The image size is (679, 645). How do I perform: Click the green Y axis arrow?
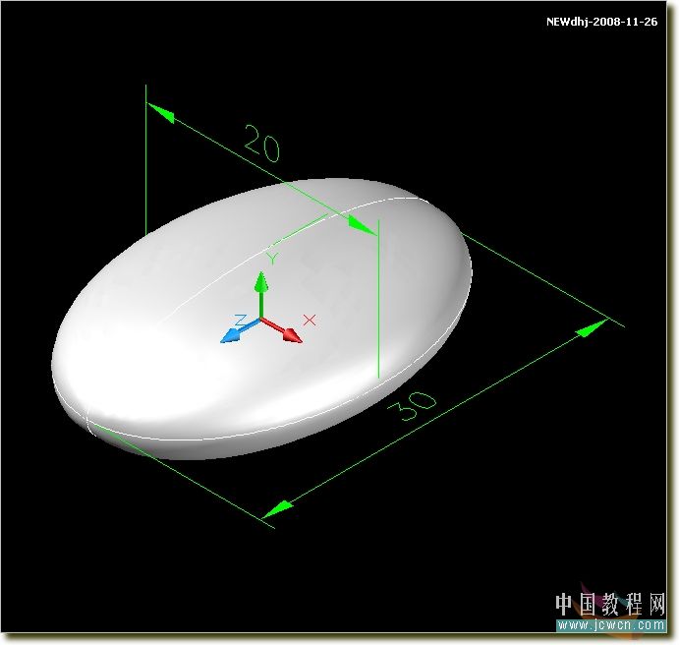click(261, 295)
